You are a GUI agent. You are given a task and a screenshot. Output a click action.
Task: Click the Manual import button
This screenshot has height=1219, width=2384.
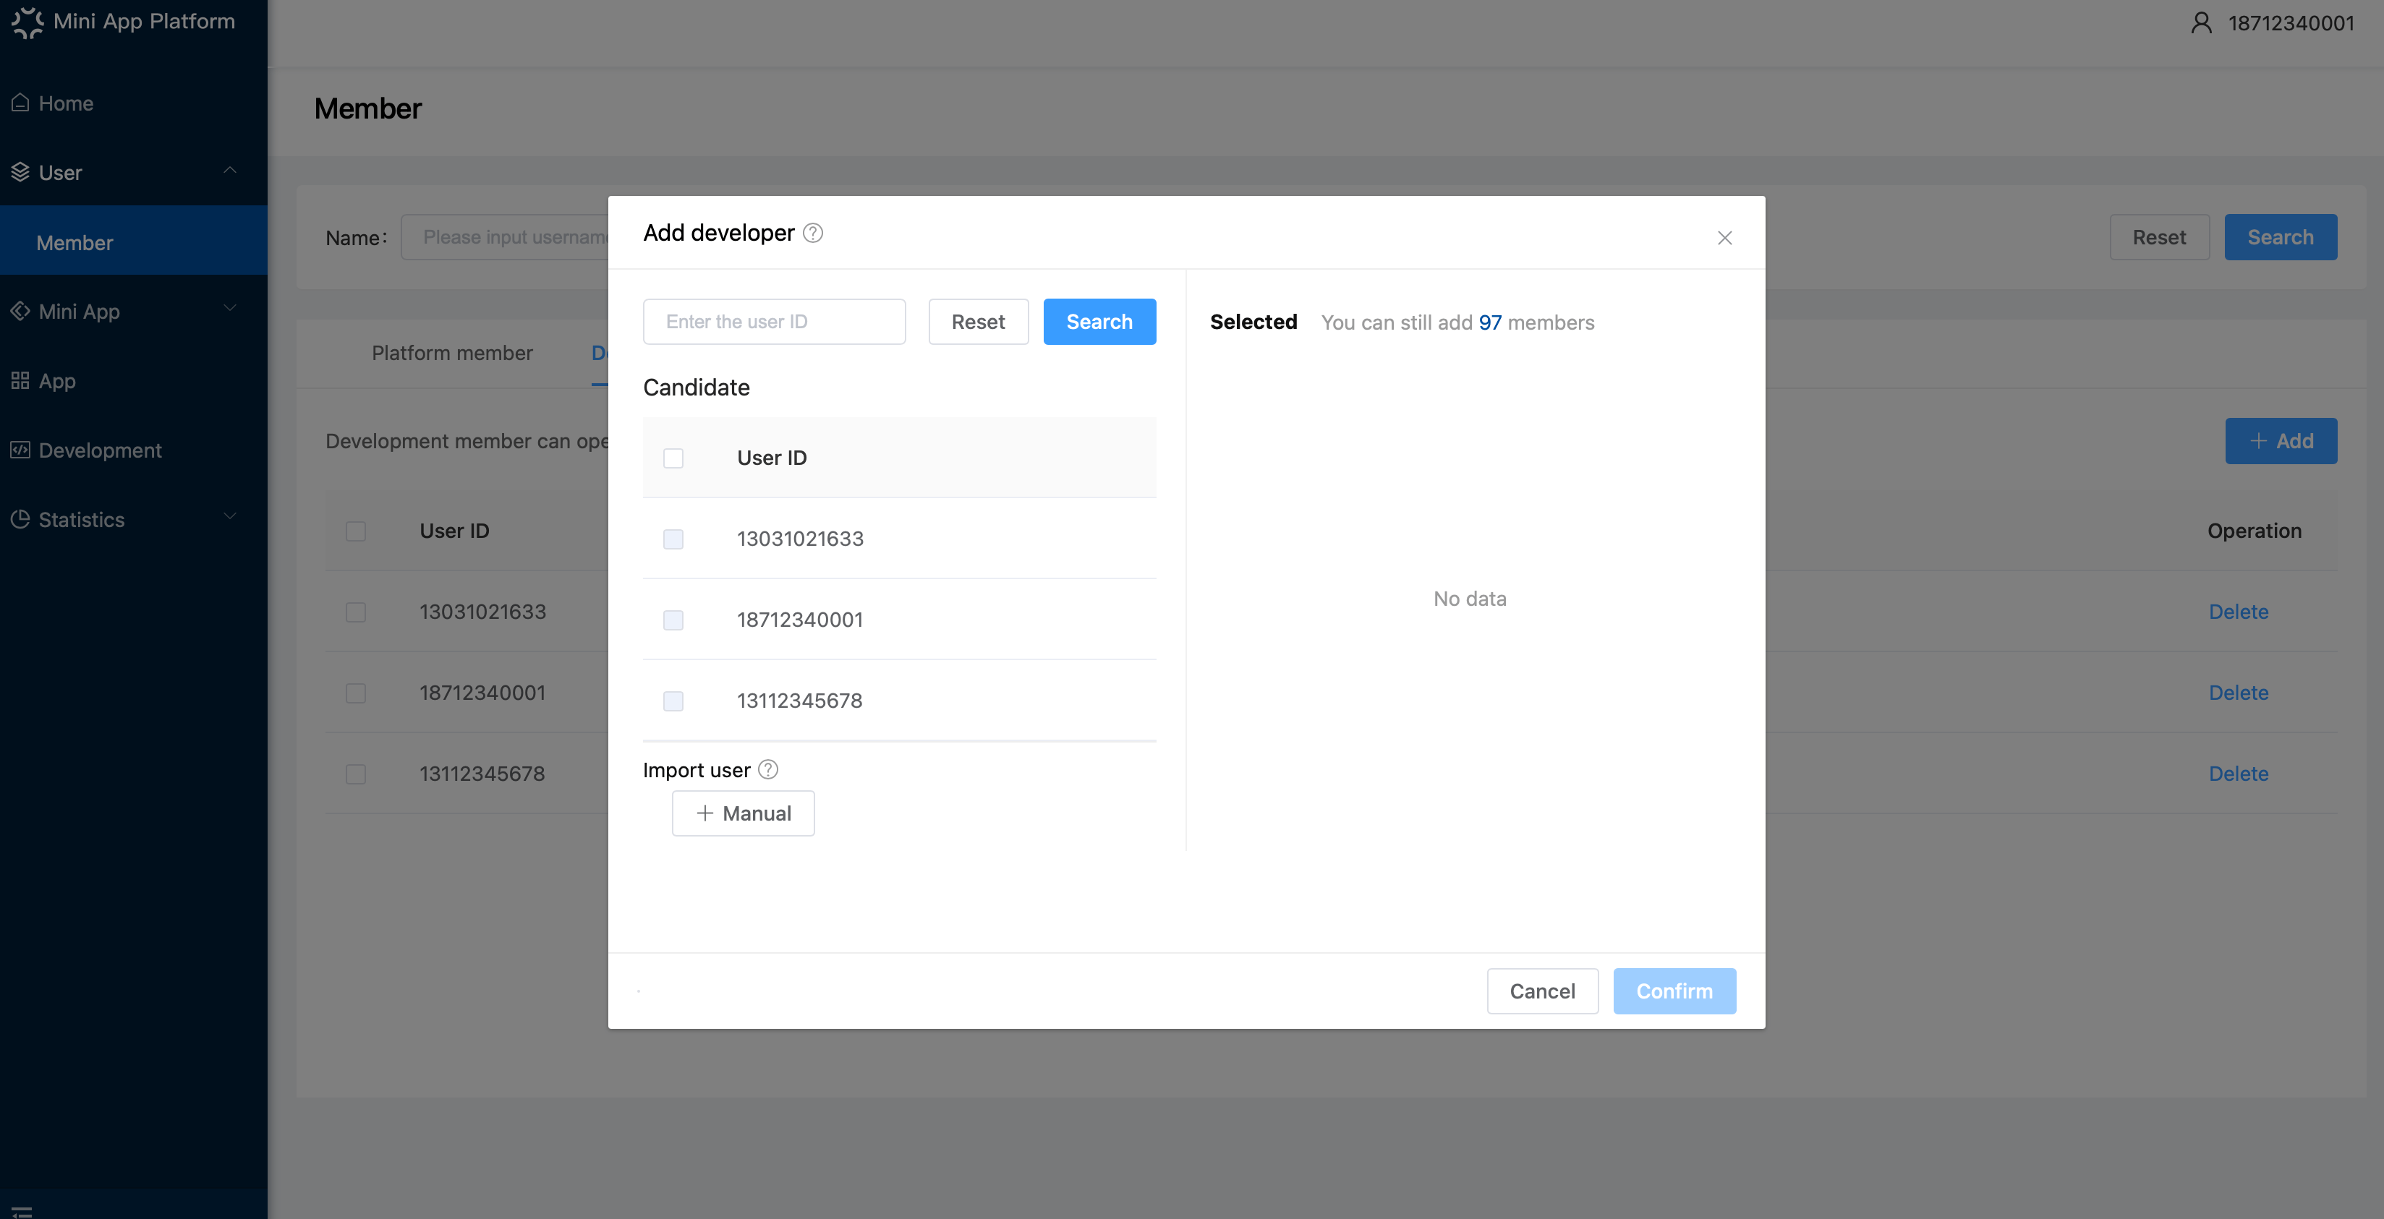[743, 813]
